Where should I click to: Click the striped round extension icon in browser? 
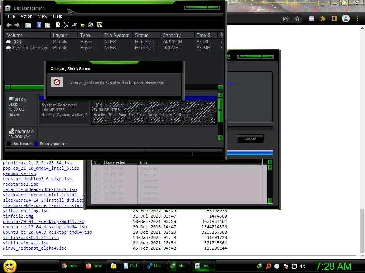pos(312,18)
